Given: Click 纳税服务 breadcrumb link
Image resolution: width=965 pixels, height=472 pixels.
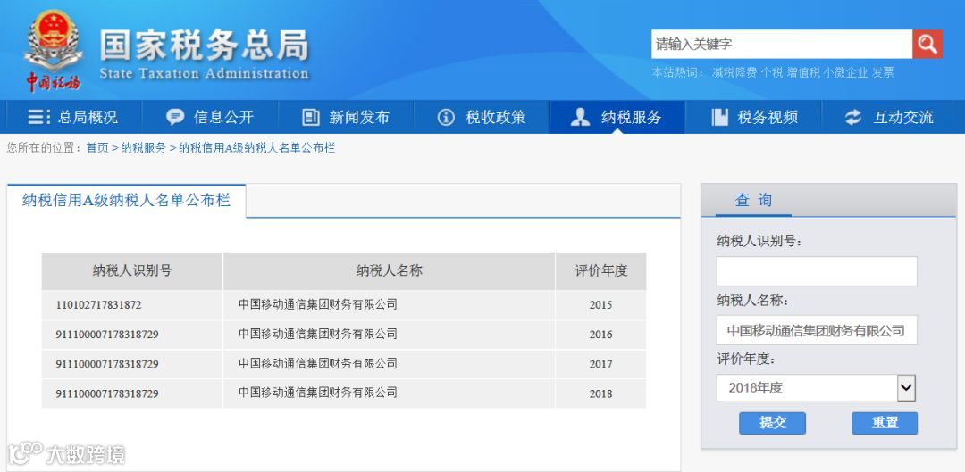Looking at the screenshot, I should point(143,148).
